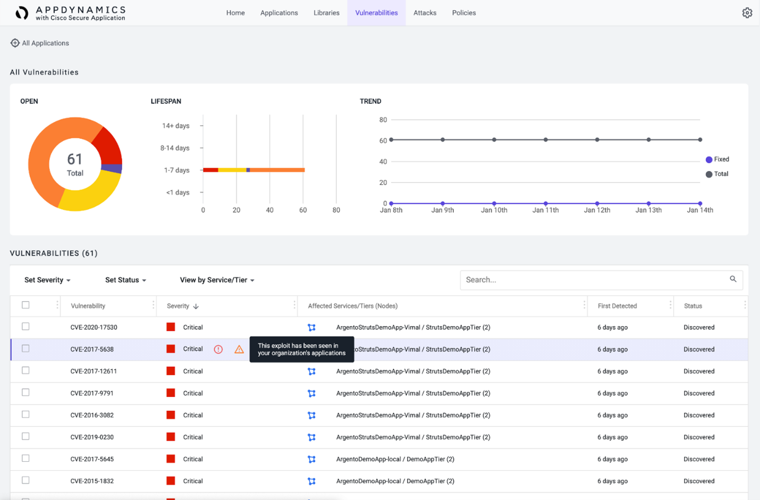Click the red alert circle icon on CVE-2017-5638

218,349
